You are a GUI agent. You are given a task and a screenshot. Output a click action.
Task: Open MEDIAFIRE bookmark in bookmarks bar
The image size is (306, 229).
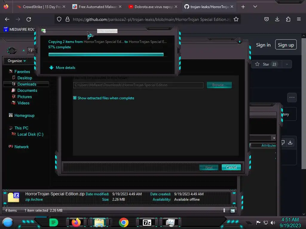click(19, 30)
